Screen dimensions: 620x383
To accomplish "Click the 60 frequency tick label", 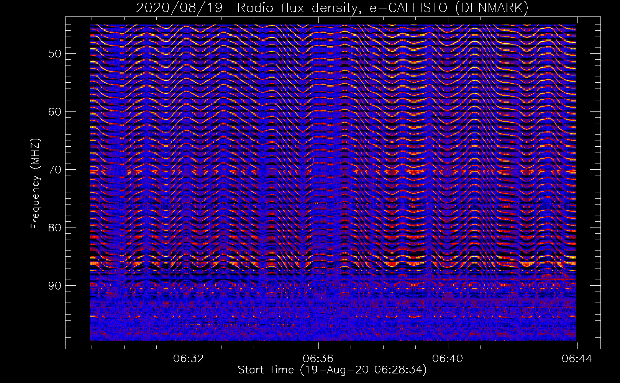I will point(55,112).
